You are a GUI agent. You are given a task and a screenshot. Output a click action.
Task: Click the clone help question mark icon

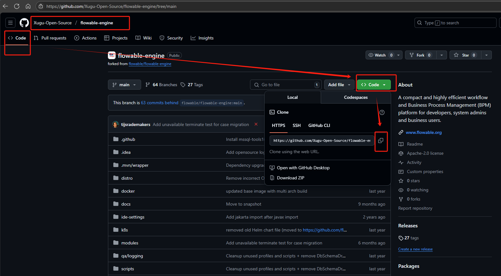[382, 112]
